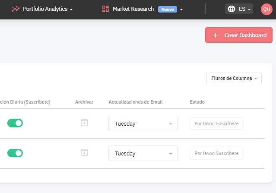Open the second row Tuesday dropdown

tap(143, 153)
